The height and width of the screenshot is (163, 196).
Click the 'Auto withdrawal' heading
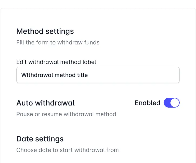pyautogui.click(x=45, y=103)
